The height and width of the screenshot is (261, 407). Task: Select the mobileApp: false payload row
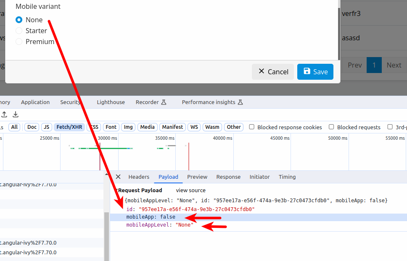[x=151, y=217]
